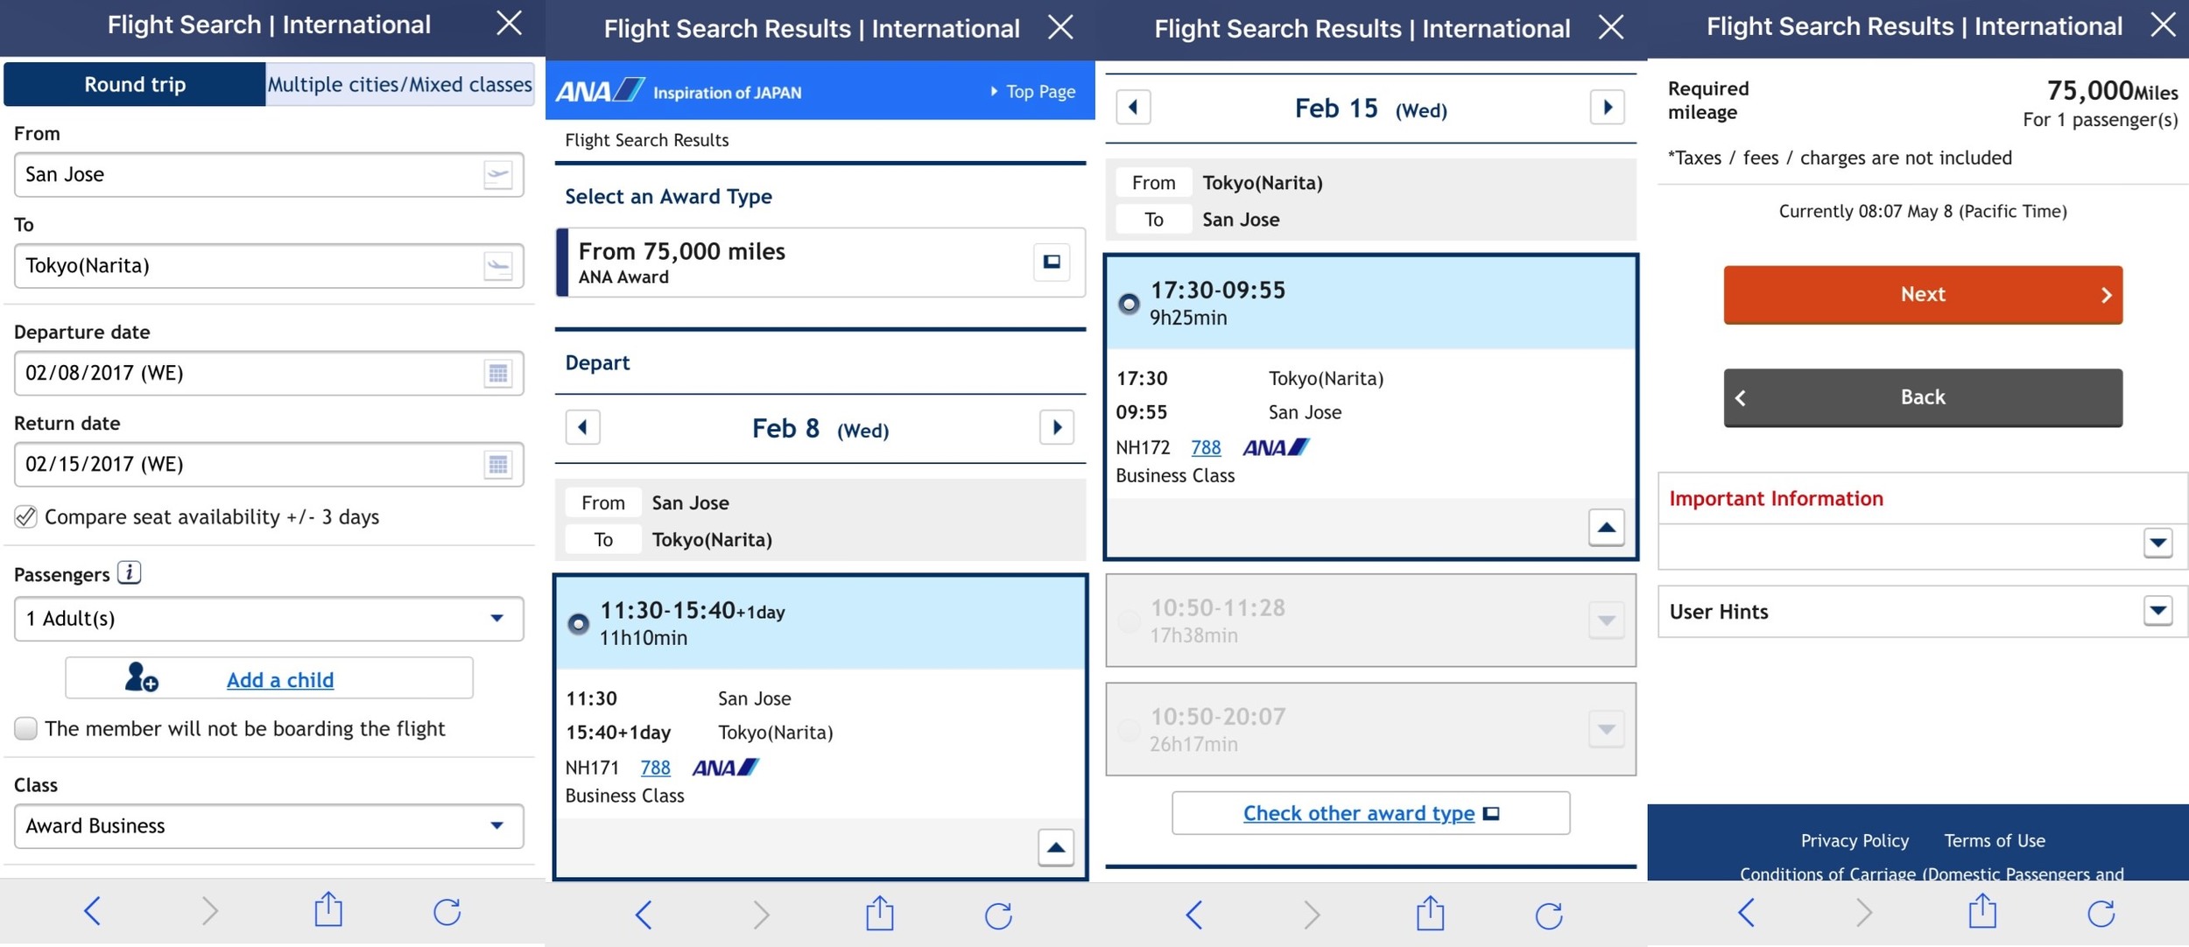
Task: Open the Departure date calendar icon
Action: coord(498,374)
